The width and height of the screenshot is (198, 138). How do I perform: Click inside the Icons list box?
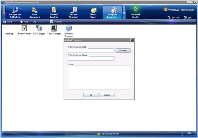[99, 78]
